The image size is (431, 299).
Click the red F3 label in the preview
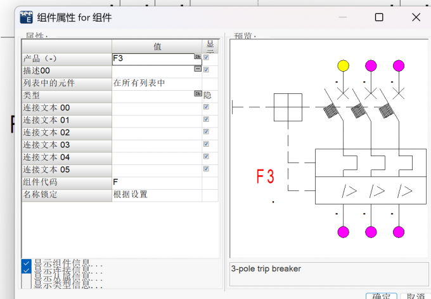pos(265,176)
